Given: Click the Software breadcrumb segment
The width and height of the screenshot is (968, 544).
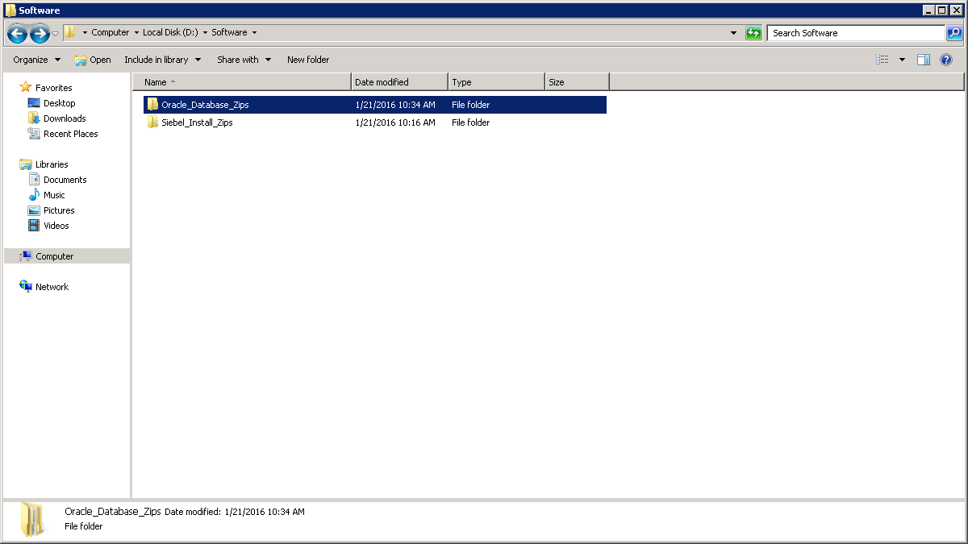Looking at the screenshot, I should (x=229, y=32).
